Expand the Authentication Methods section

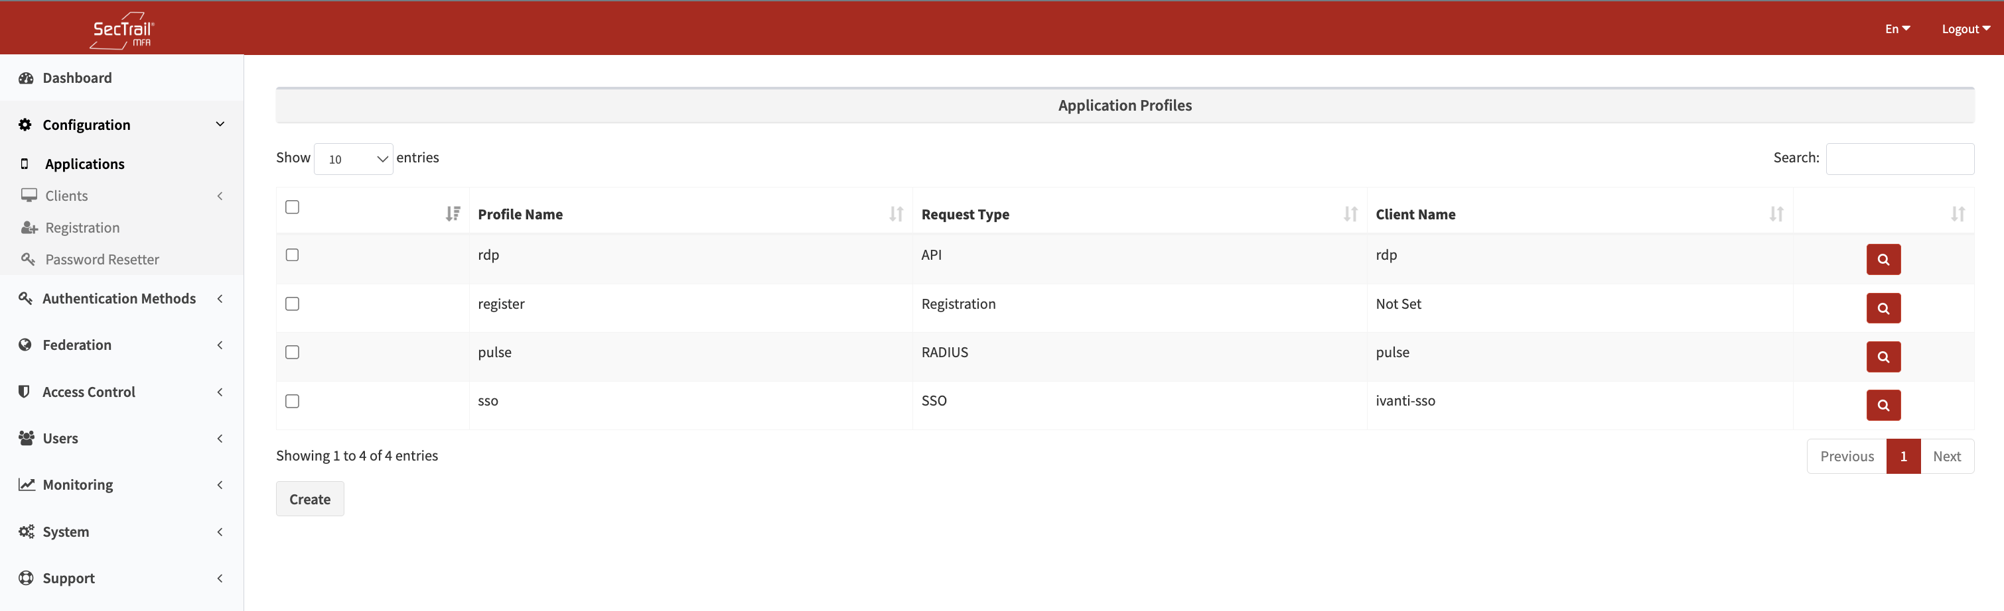point(118,298)
